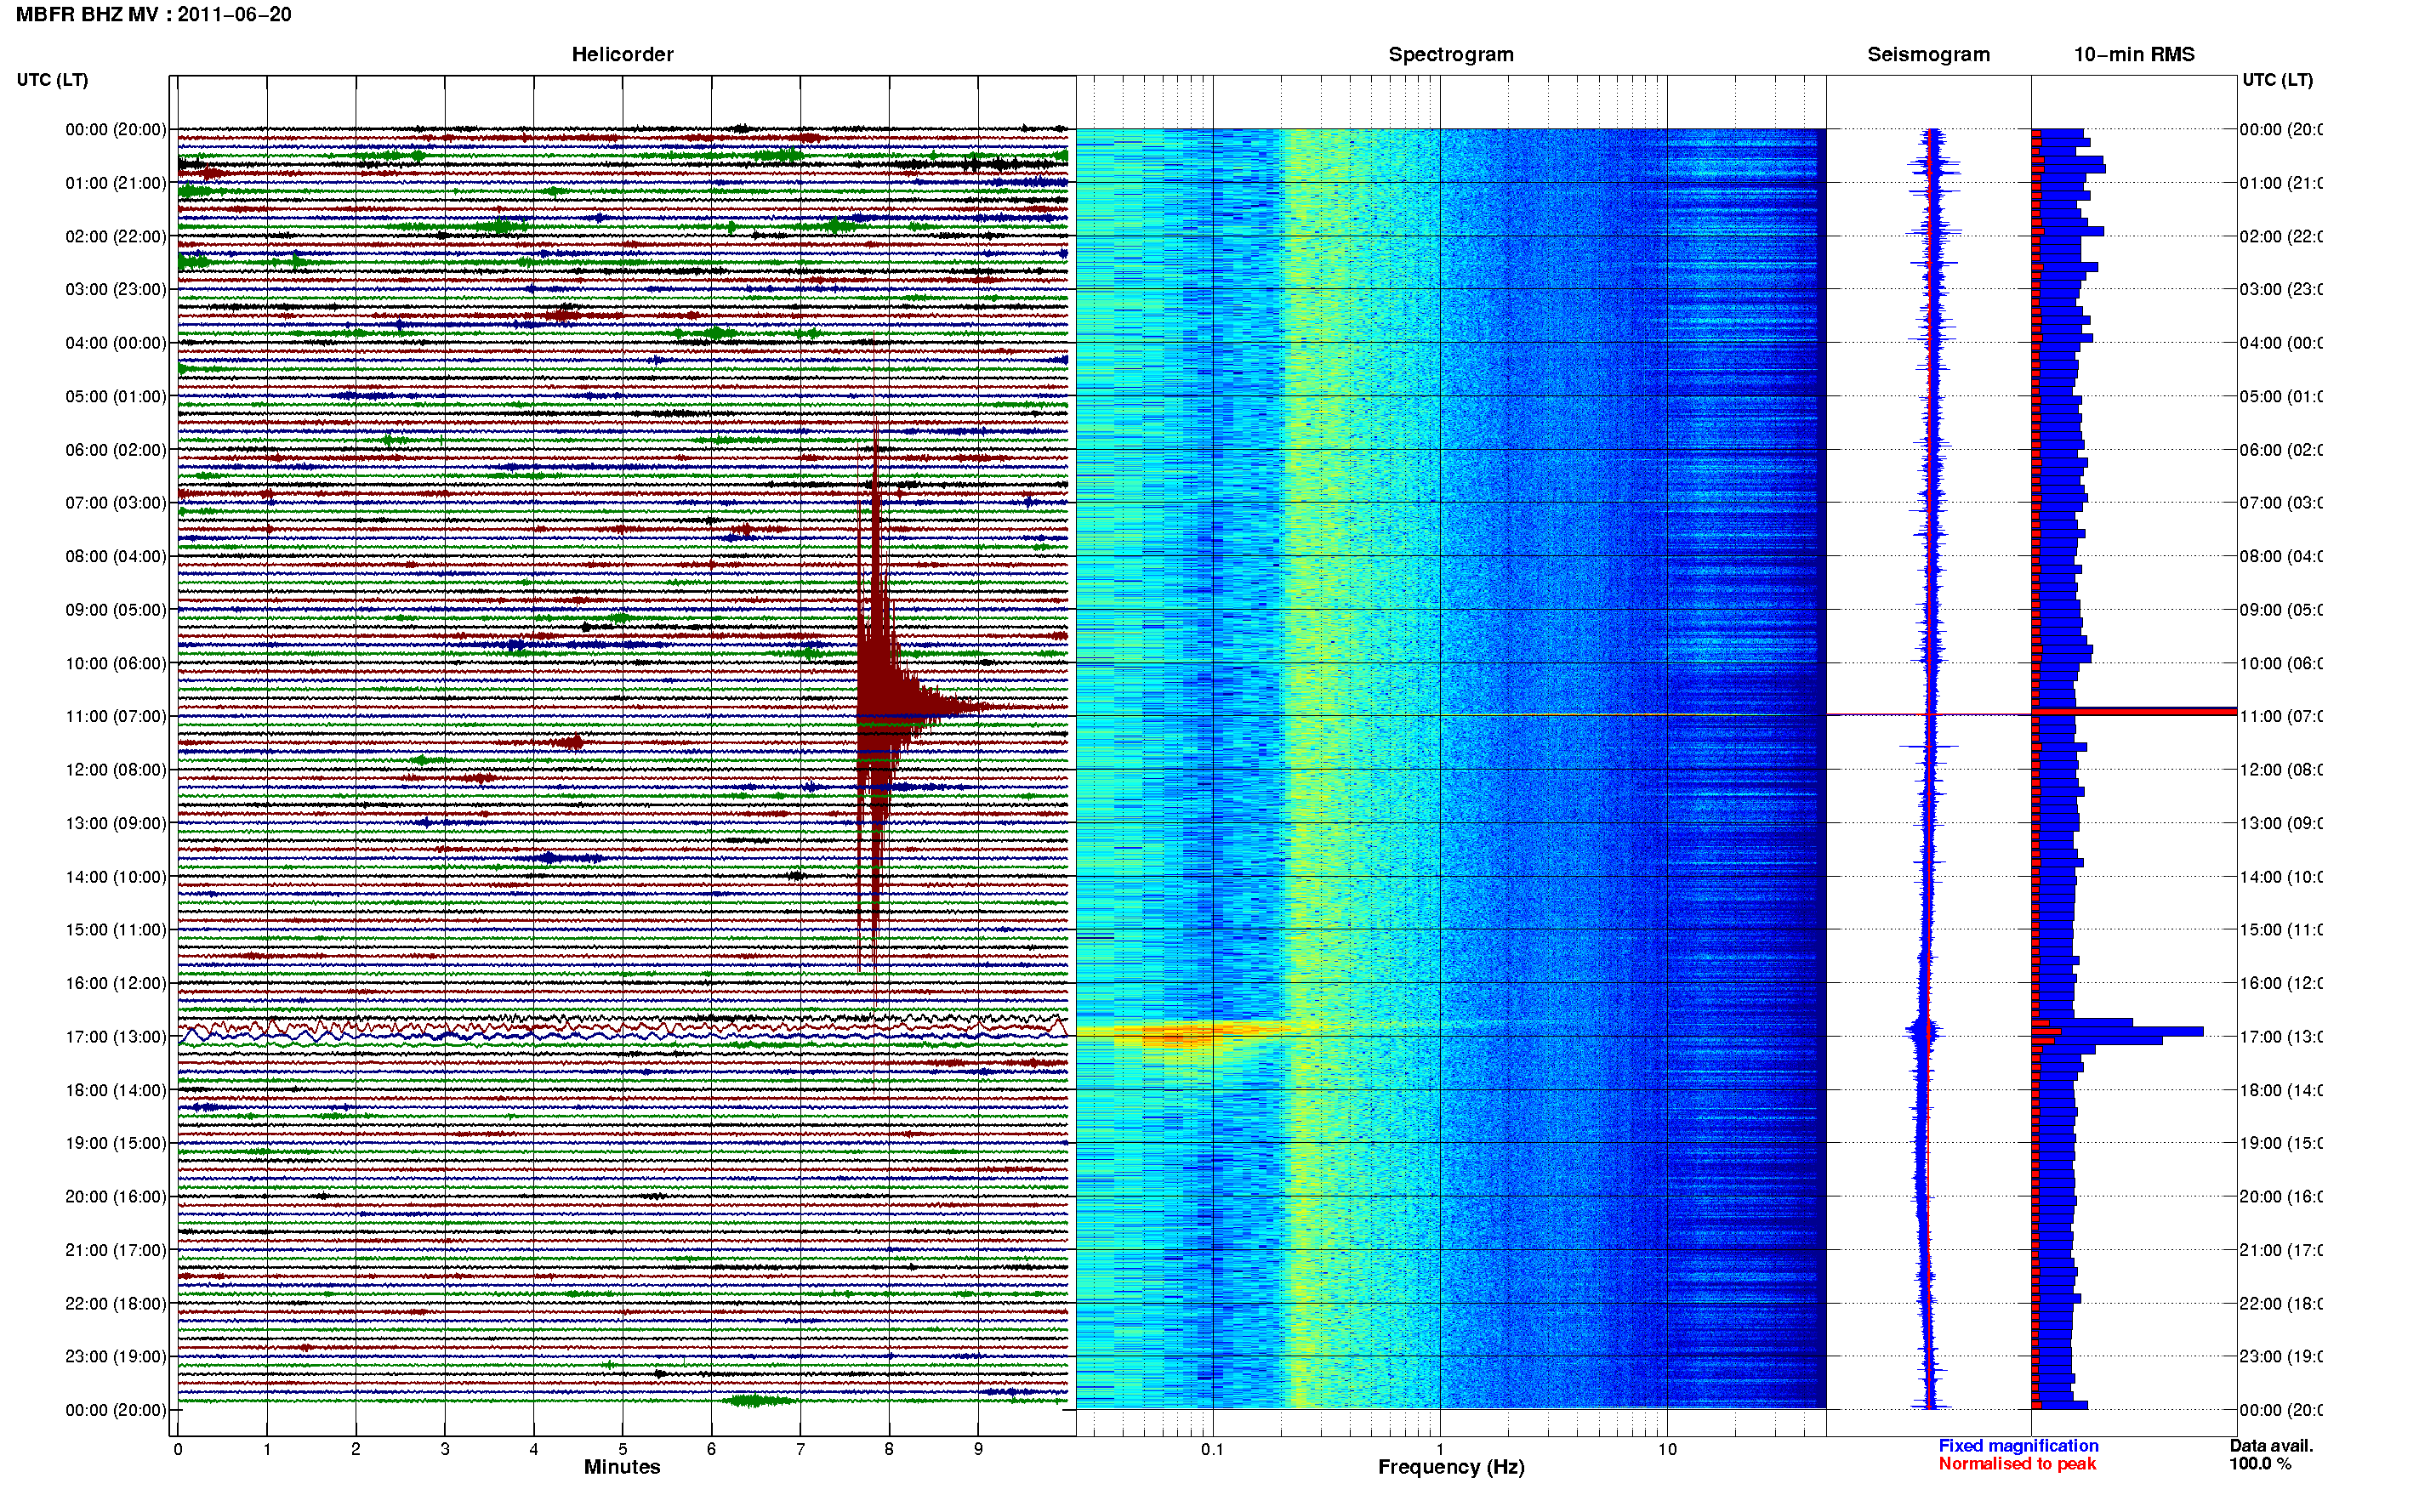
Task: Click the 'Frequency (Hz)' x-axis label
Action: coord(1451,1467)
